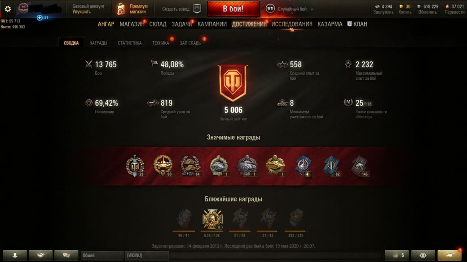Image resolution: width=467 pixels, height=262 pixels.
Task: Click the skull cross medal in upcoming awards
Action: (212, 219)
